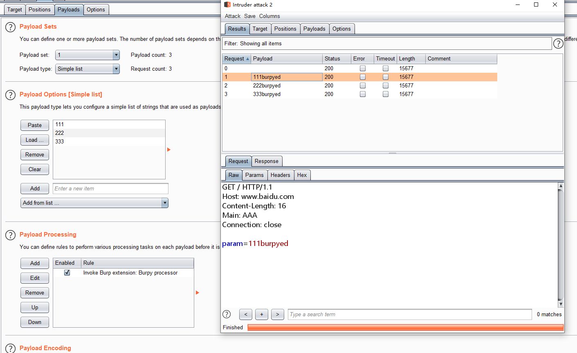Open help for Payload Processing section
577x353 pixels.
tap(10, 235)
